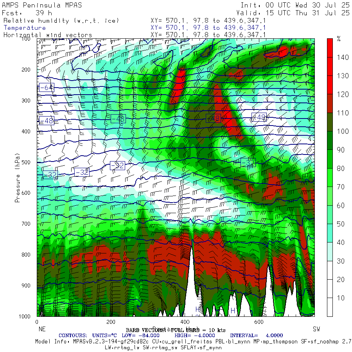Click the "AMPS Peninsula MPAS" title

click(42, 5)
